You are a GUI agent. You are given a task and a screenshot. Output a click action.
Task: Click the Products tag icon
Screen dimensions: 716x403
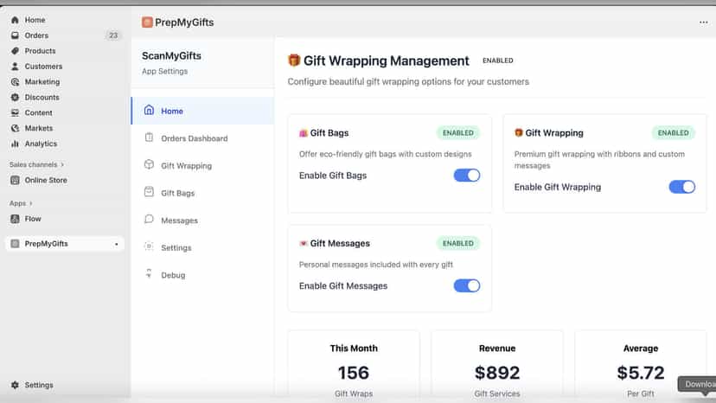(x=15, y=51)
